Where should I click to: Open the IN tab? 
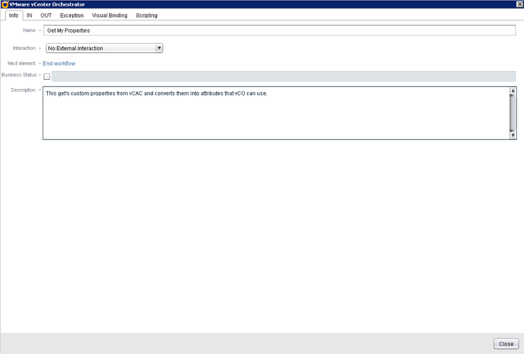29,15
